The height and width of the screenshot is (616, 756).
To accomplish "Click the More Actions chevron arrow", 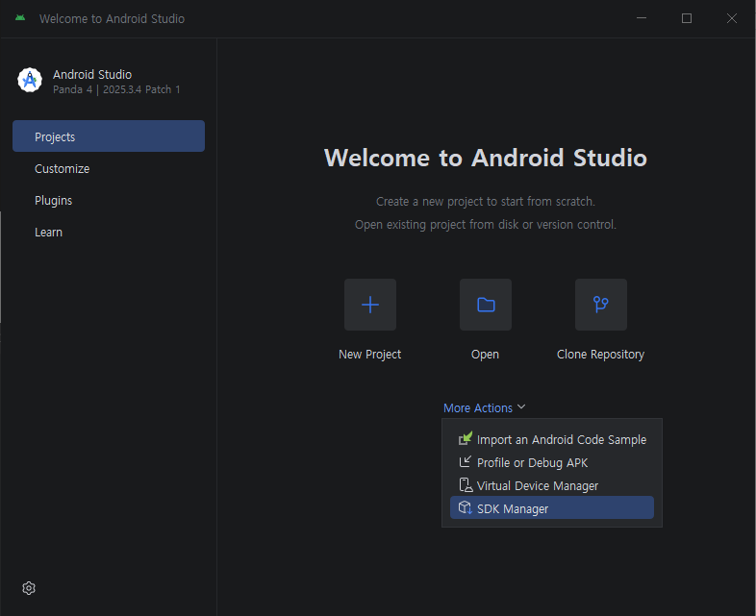I will 521,407.
